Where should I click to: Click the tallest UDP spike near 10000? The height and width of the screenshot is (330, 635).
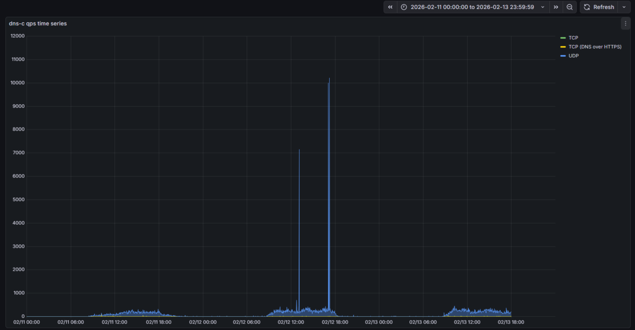[329, 79]
